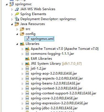Click the spring-jdbc jar icon
Viewport: 104px width, 112px height.
[x=27, y=108]
